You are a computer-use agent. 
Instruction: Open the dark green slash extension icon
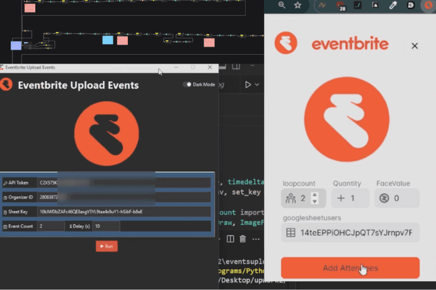click(x=358, y=5)
